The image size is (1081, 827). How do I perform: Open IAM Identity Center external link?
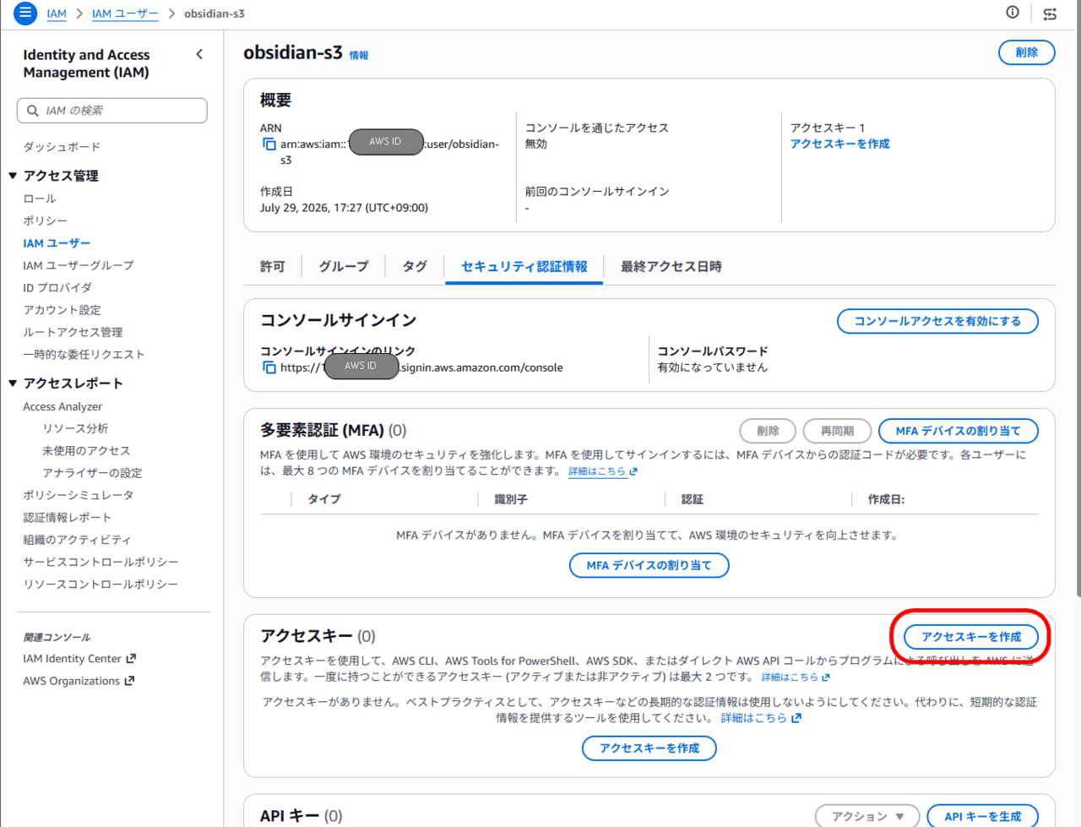(79, 659)
